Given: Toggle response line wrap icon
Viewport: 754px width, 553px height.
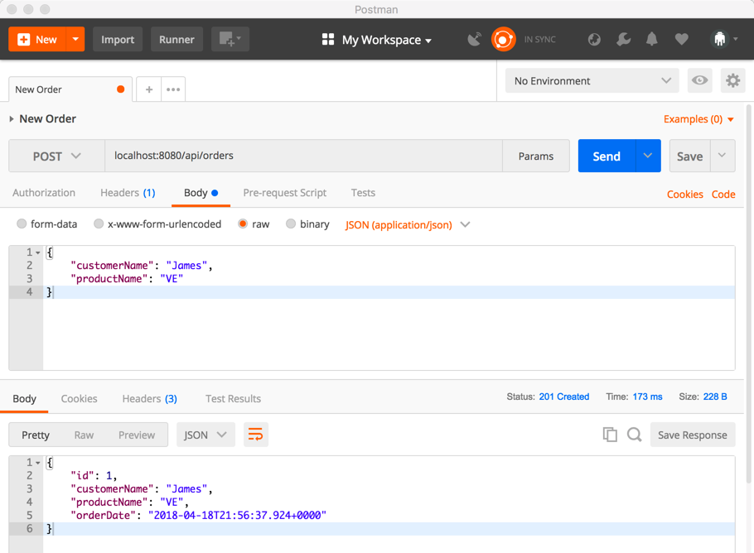Looking at the screenshot, I should pyautogui.click(x=255, y=435).
